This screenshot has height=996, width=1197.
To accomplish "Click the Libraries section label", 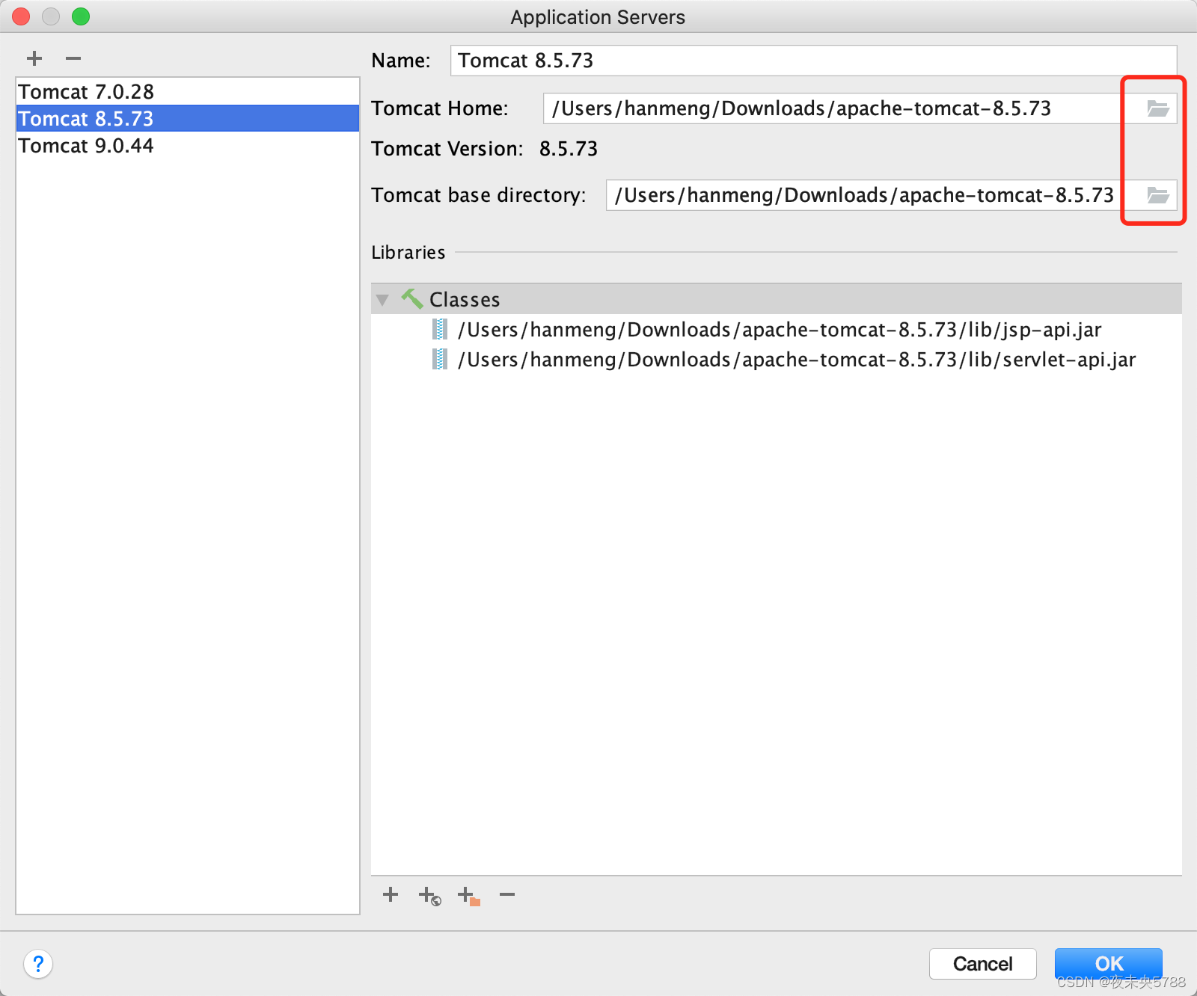I will point(408,252).
